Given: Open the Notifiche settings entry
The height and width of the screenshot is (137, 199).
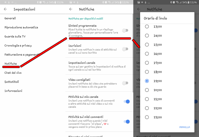Looking at the screenshot, I should (11, 64).
